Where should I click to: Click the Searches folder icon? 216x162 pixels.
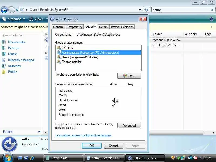[x=4, y=66]
